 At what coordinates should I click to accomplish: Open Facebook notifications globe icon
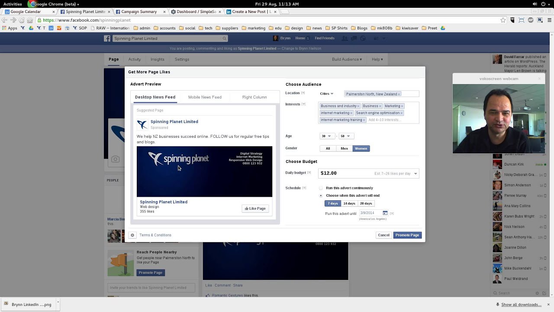[x=363, y=38]
